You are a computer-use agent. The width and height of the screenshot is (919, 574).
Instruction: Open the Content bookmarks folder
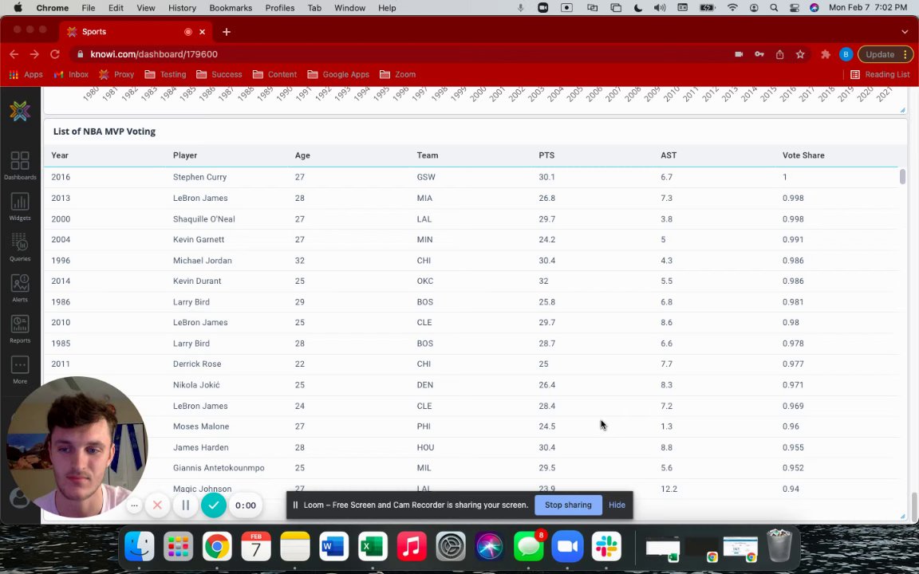coord(275,74)
